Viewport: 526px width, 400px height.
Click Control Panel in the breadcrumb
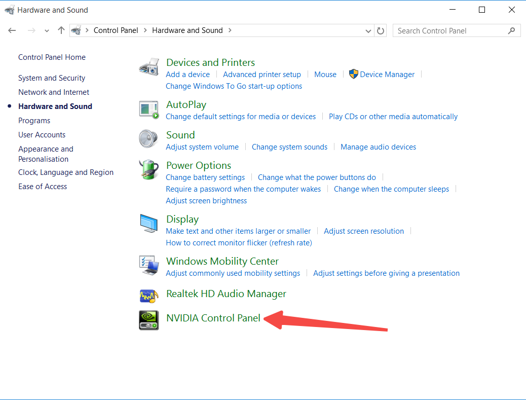[116, 30]
